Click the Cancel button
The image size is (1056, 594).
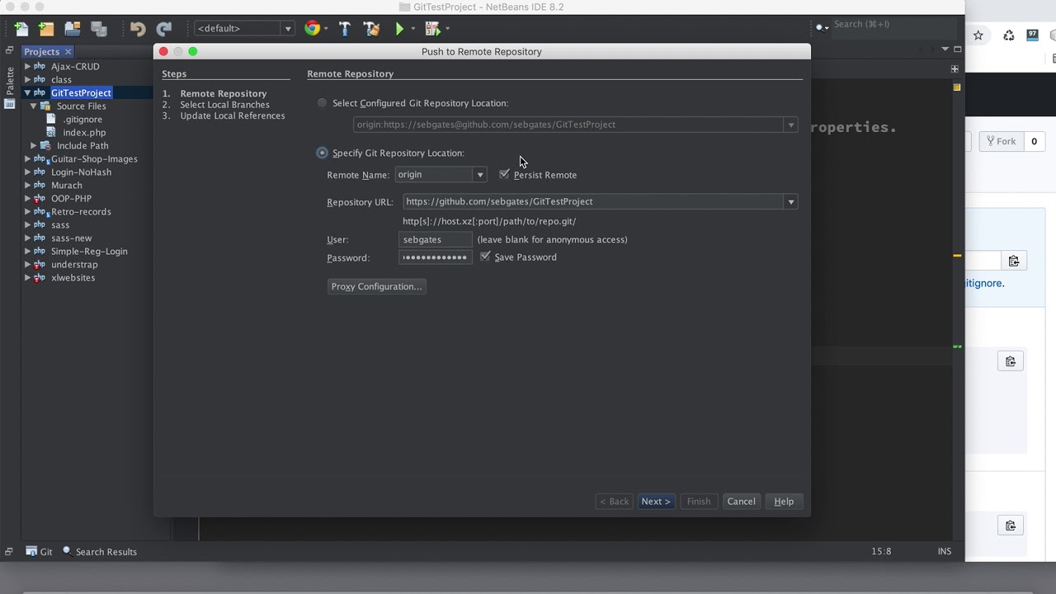(x=741, y=502)
